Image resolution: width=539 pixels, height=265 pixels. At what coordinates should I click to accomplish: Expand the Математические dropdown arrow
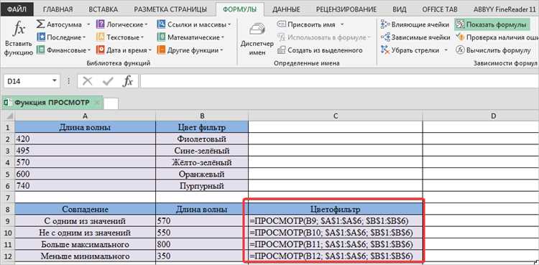click(x=222, y=37)
